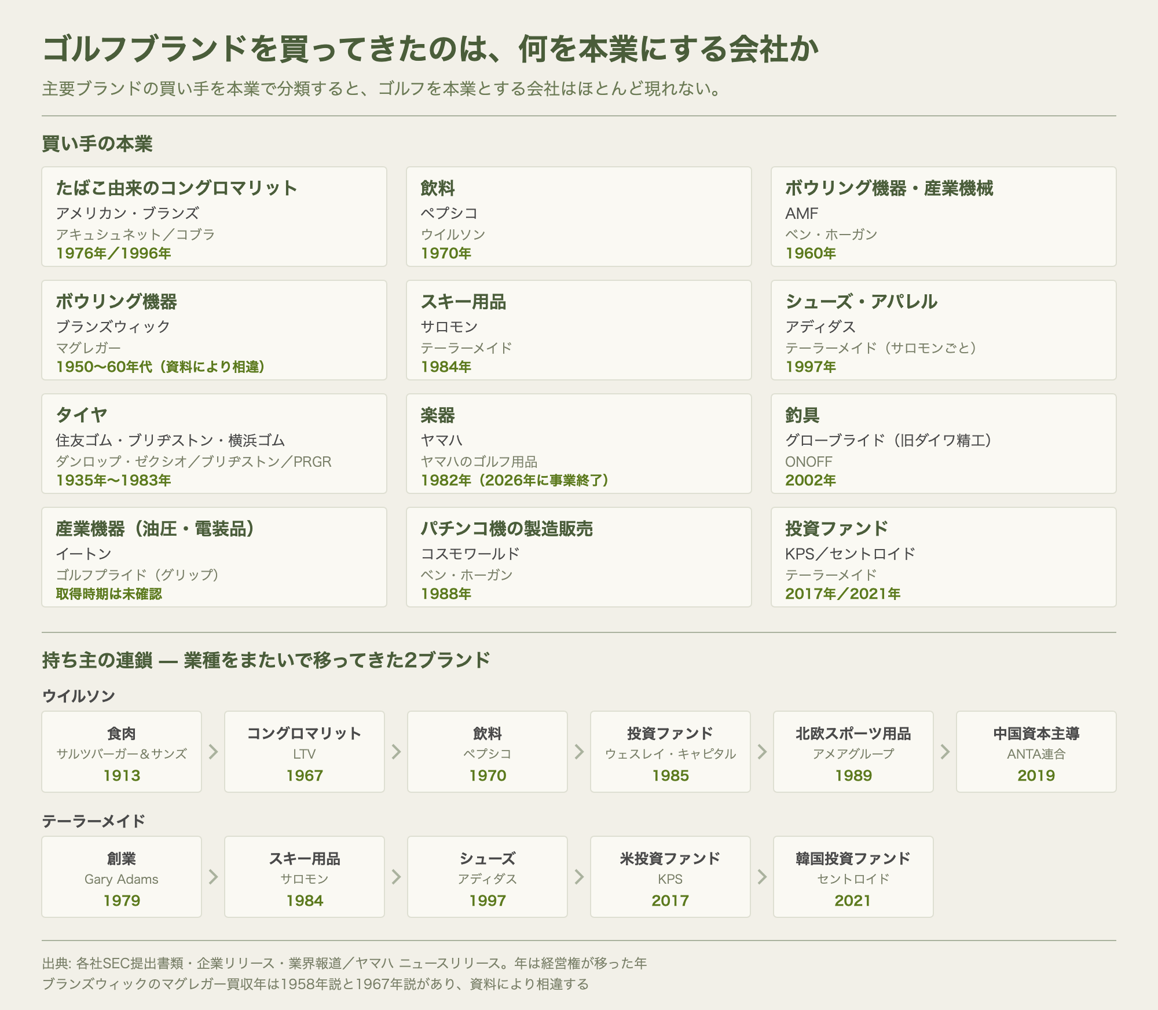
Task: Click the スキー用品 card heading in the grid
Action: pyautogui.click(x=463, y=302)
